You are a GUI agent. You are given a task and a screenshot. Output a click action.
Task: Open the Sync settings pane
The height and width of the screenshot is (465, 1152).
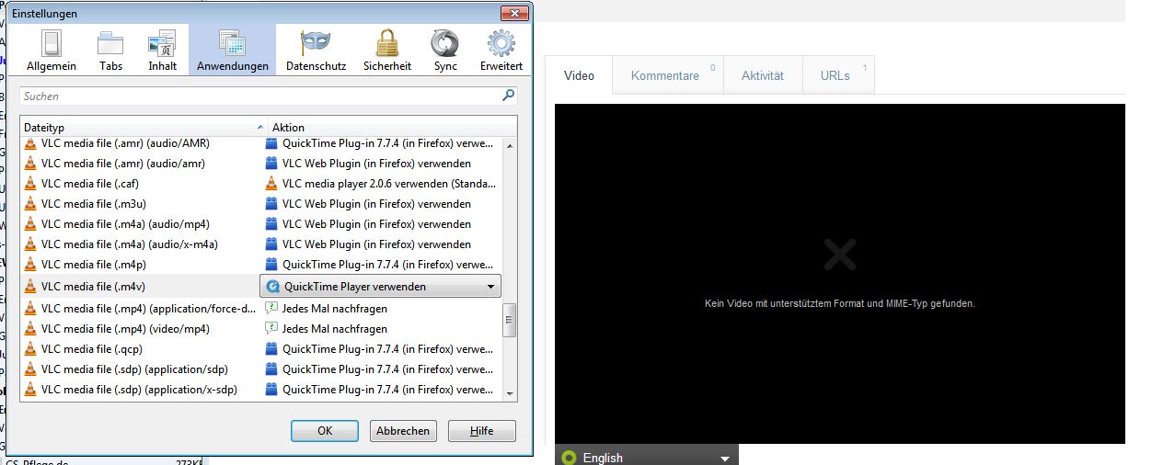pyautogui.click(x=445, y=51)
